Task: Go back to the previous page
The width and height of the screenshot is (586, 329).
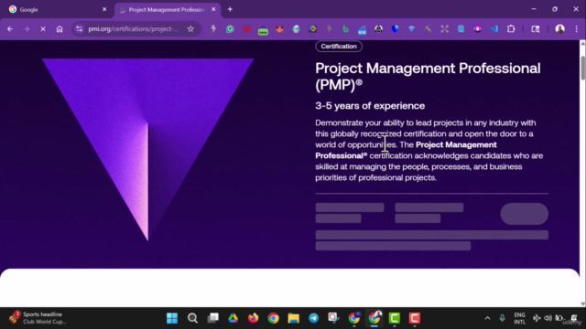Action: tap(10, 28)
